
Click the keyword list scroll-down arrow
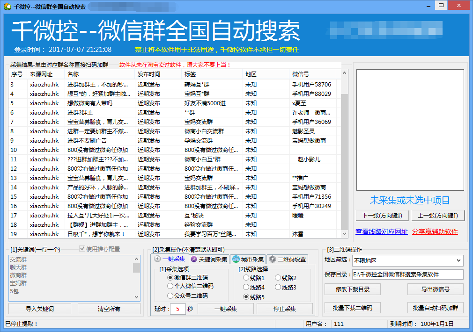coord(136,297)
